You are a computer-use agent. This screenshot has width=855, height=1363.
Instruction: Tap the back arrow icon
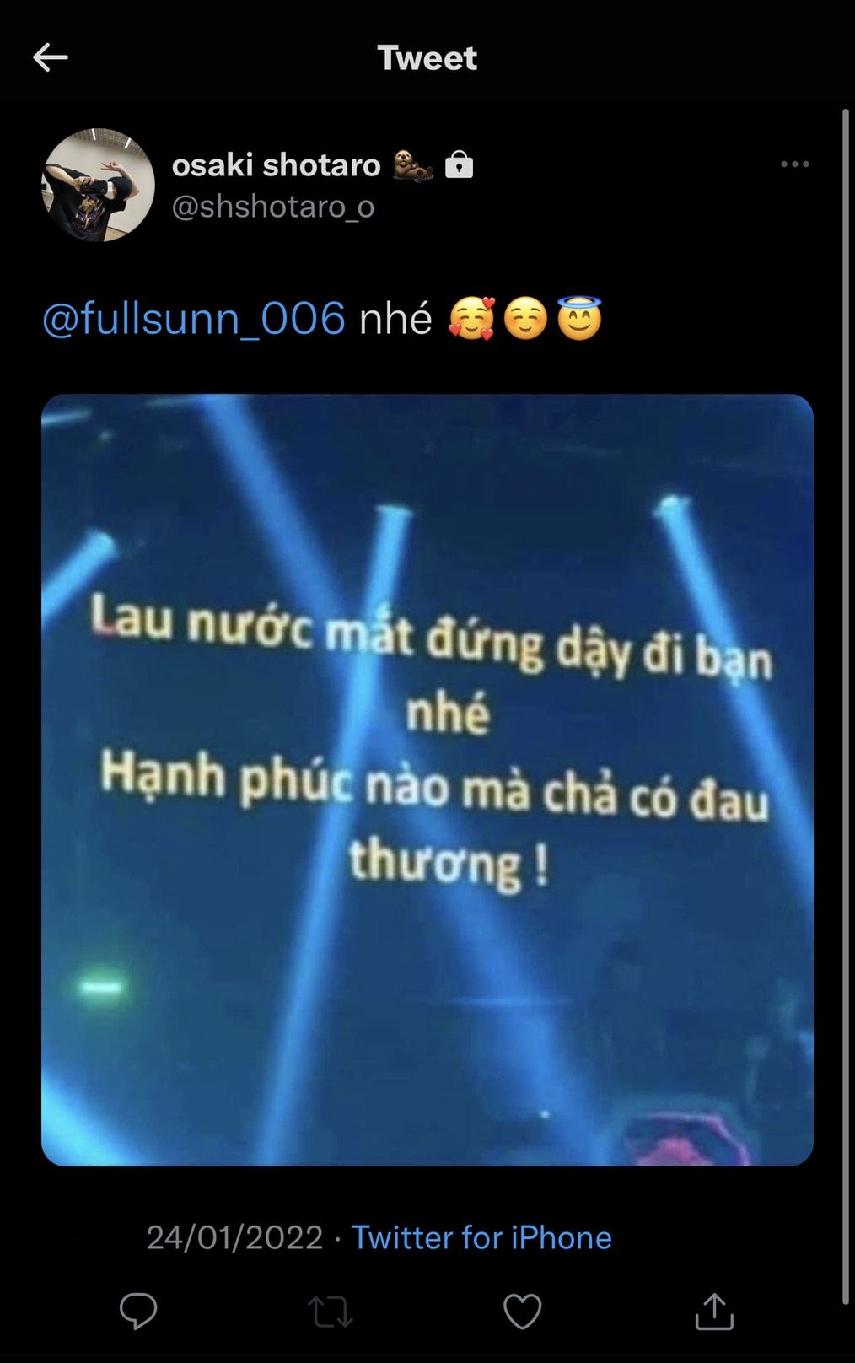pyautogui.click(x=51, y=57)
